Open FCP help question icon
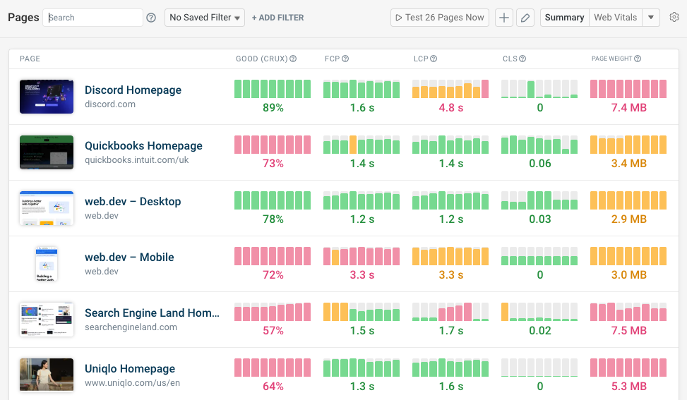Viewport: 687px width, 400px height. click(345, 59)
